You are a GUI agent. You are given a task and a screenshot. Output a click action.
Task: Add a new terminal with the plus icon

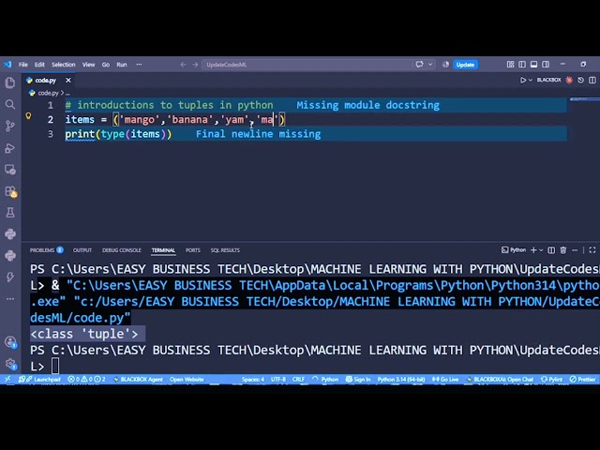pos(533,250)
